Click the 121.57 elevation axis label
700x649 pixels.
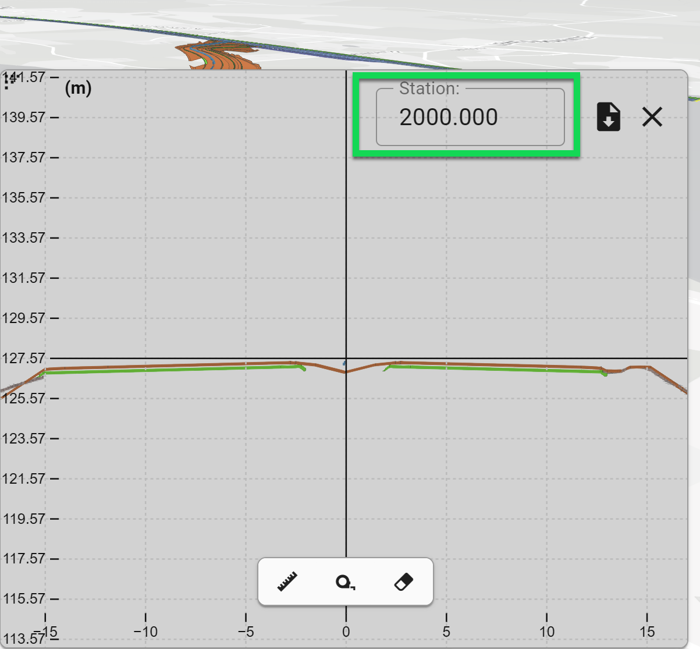coord(23,478)
